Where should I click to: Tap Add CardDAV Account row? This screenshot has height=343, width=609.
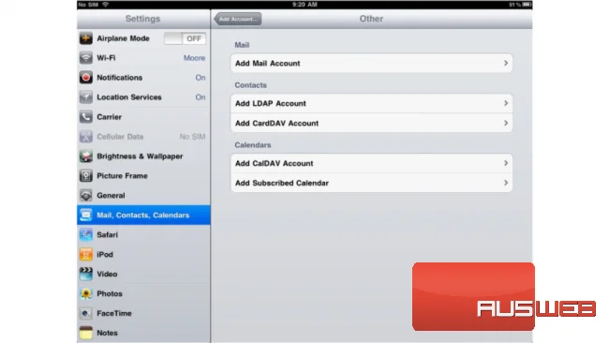tap(371, 123)
